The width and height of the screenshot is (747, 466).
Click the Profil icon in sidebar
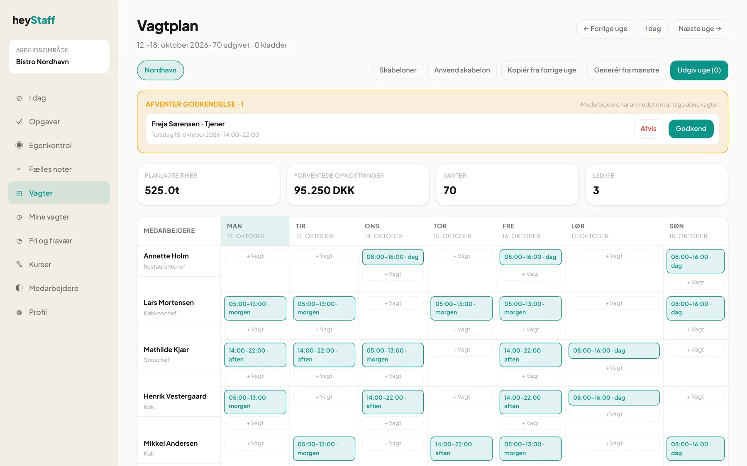pyautogui.click(x=19, y=312)
